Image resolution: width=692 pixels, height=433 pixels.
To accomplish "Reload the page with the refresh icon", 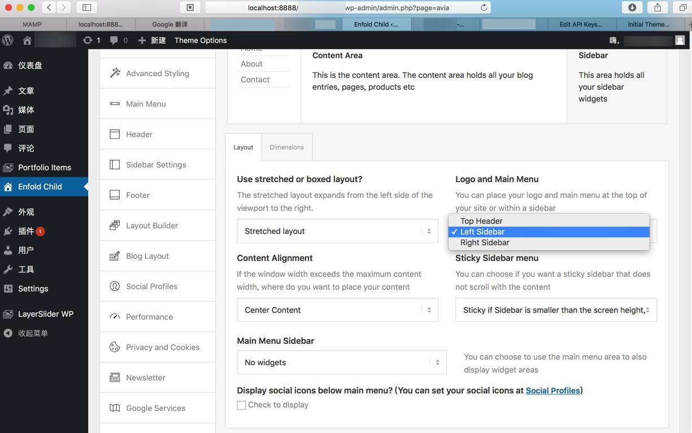I will [x=484, y=7].
